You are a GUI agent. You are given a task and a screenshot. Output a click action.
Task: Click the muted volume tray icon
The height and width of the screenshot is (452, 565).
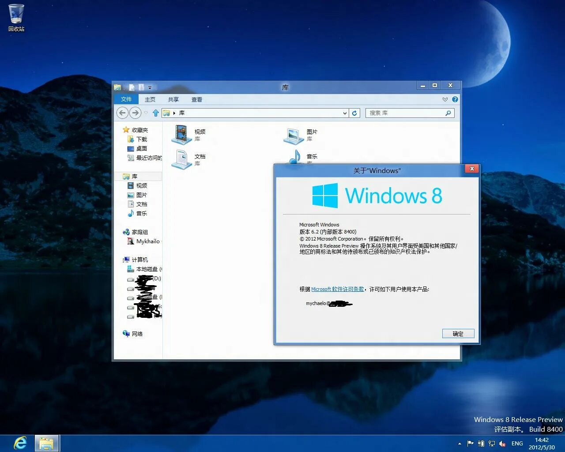(502, 444)
